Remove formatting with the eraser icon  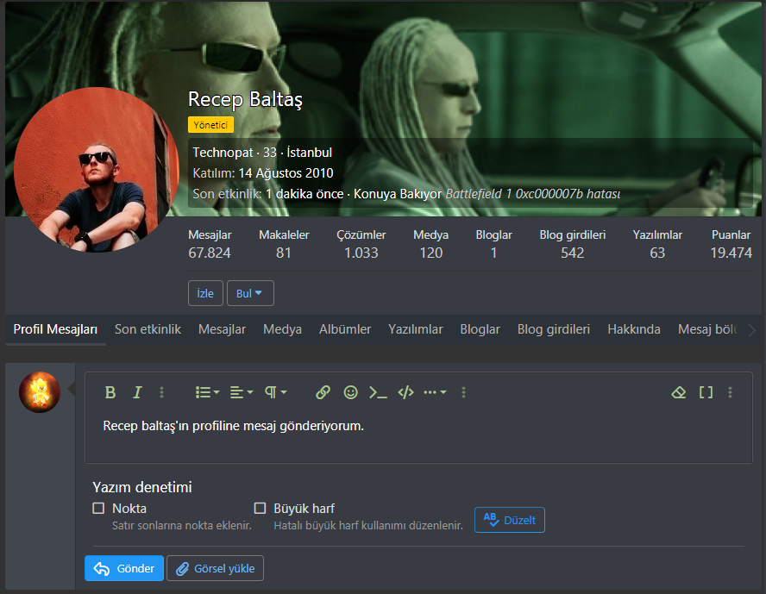(679, 392)
